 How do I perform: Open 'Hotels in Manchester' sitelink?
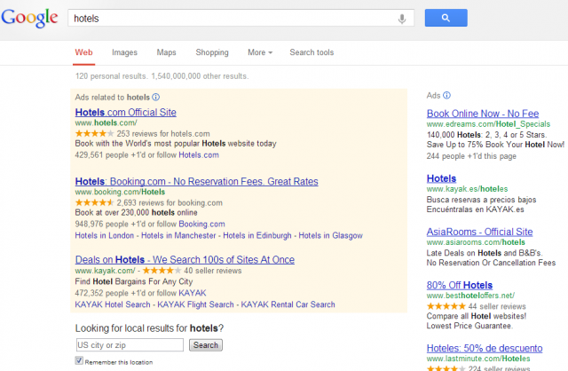(x=178, y=235)
